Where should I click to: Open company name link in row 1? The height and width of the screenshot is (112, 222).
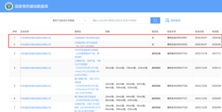[x=35, y=38]
